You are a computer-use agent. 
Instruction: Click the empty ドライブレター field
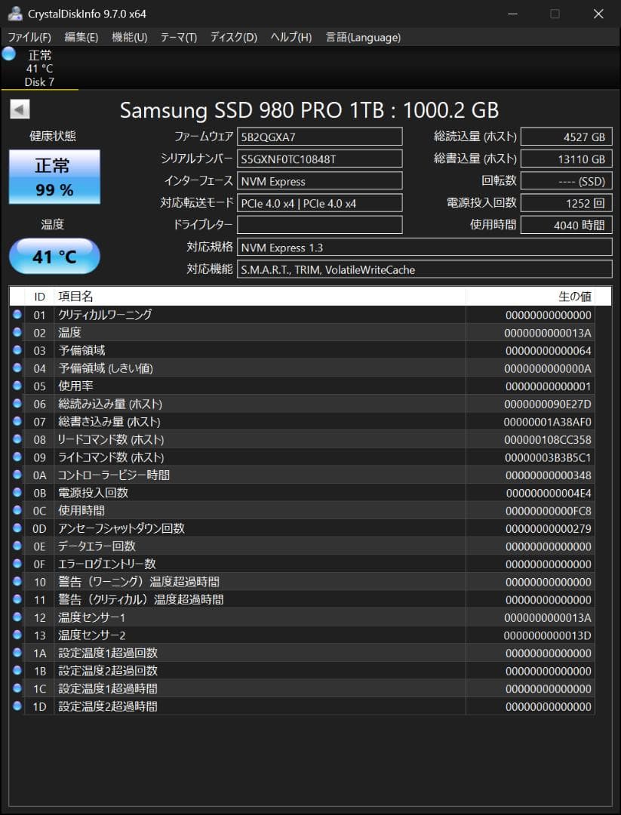point(320,225)
